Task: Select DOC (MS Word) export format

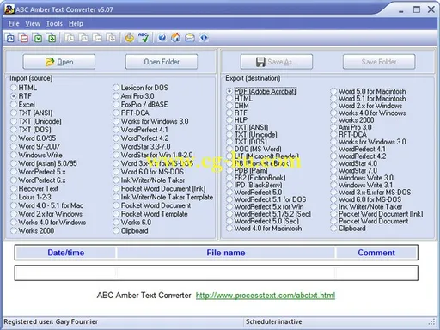Action: (x=254, y=149)
